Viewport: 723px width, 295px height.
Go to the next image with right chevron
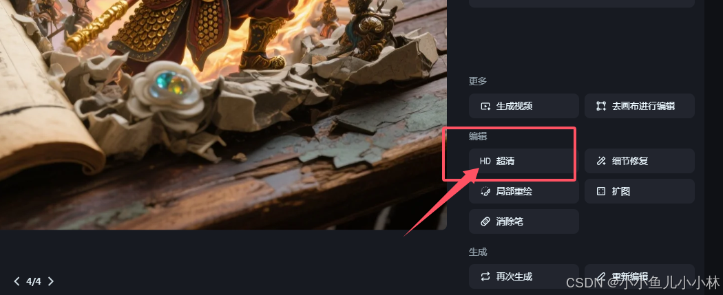coord(51,281)
